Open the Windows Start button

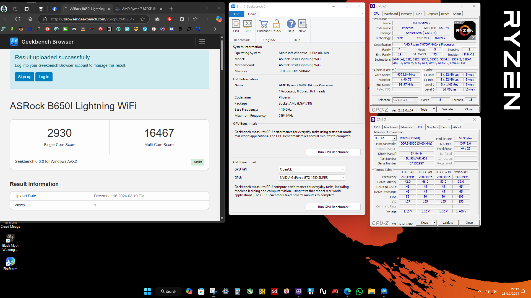click(148, 291)
